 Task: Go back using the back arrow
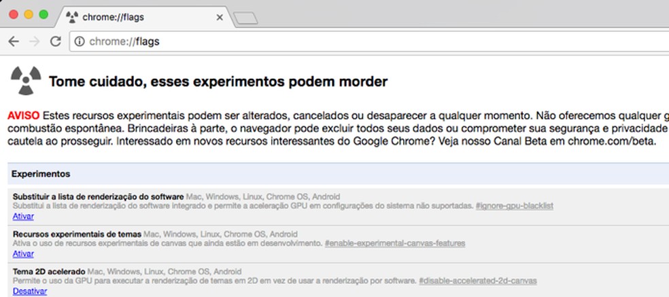tap(14, 41)
